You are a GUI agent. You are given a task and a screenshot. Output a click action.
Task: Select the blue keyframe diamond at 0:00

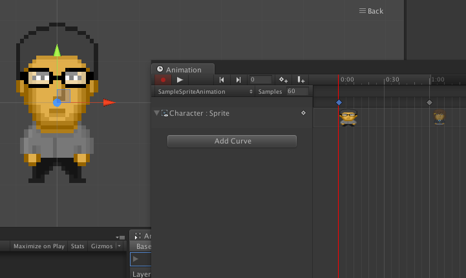pyautogui.click(x=339, y=103)
